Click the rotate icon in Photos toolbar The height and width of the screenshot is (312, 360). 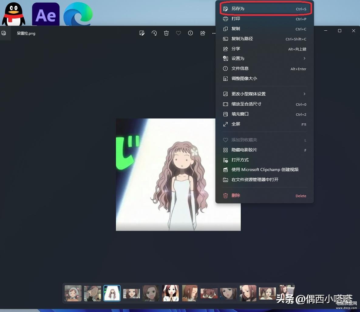154,33
